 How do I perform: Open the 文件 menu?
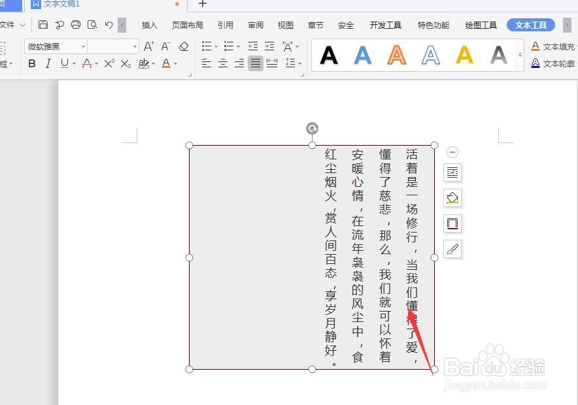(x=9, y=25)
